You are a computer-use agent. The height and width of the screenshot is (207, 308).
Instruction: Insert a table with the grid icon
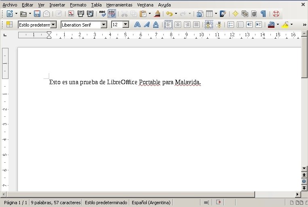click(209, 14)
